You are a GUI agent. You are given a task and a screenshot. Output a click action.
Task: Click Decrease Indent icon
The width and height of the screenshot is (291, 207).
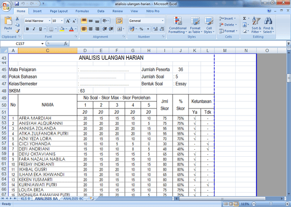(x=105, y=29)
